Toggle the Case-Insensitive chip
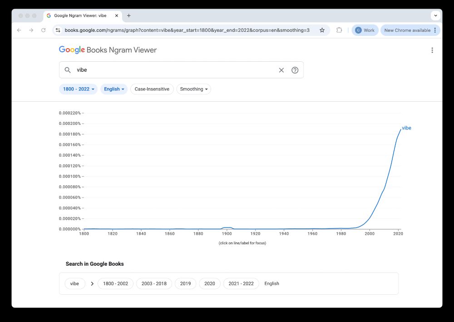454x322 pixels. pyautogui.click(x=152, y=89)
